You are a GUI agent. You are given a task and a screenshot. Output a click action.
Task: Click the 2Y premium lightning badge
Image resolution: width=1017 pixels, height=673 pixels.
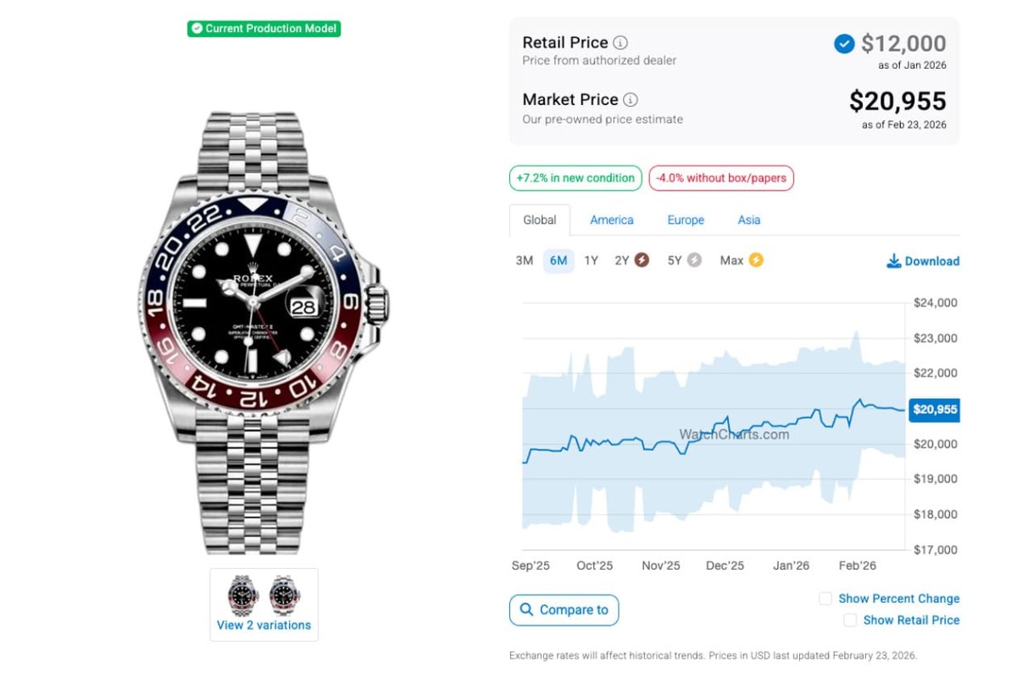642,260
